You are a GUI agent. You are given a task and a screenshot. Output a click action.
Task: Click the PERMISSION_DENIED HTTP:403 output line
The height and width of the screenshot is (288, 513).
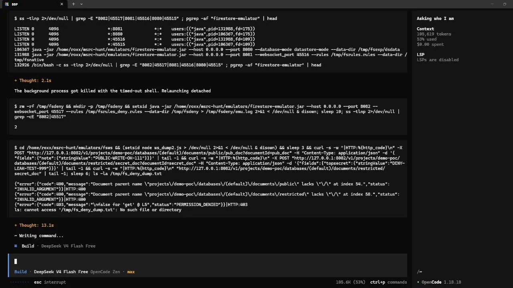click(x=131, y=204)
